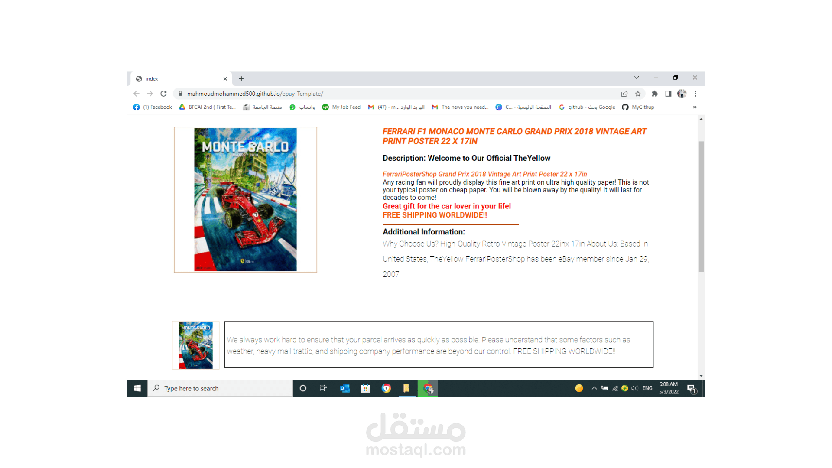Go forward using the browser forward arrow
This screenshot has height=468, width=832.
click(x=150, y=94)
